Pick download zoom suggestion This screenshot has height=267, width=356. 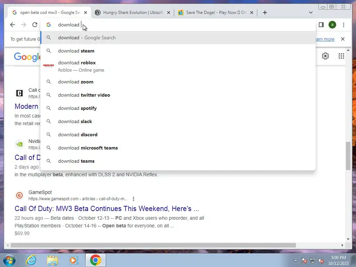coord(178,82)
